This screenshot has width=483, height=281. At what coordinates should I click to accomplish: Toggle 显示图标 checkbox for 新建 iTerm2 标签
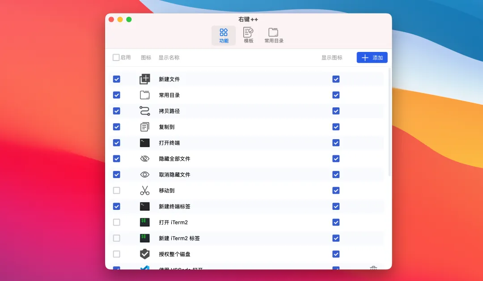pos(336,238)
